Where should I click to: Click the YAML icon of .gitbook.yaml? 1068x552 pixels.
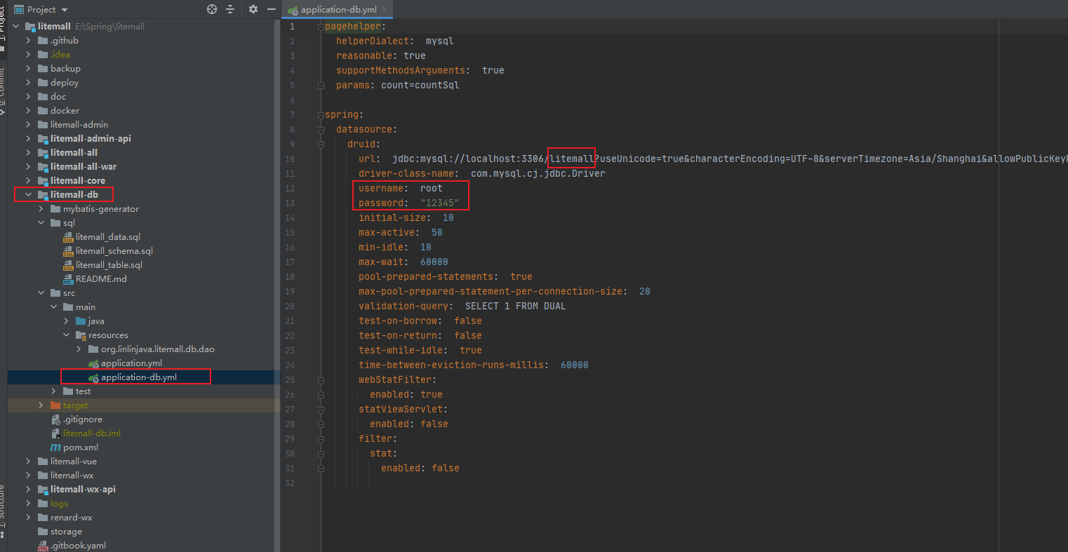(43, 546)
